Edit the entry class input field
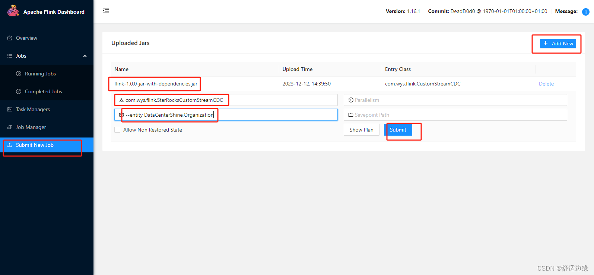This screenshot has width=594, height=275. (x=226, y=100)
